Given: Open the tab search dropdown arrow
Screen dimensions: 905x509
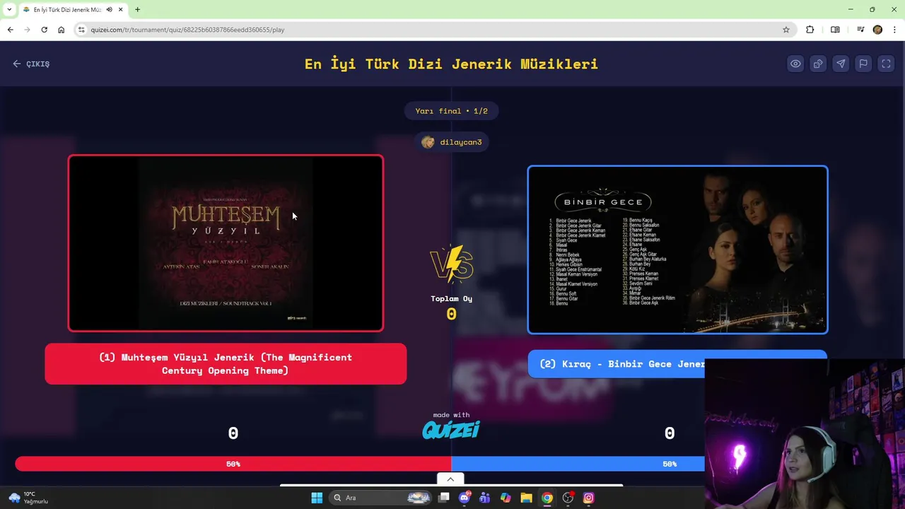Looking at the screenshot, I should pyautogui.click(x=9, y=9).
